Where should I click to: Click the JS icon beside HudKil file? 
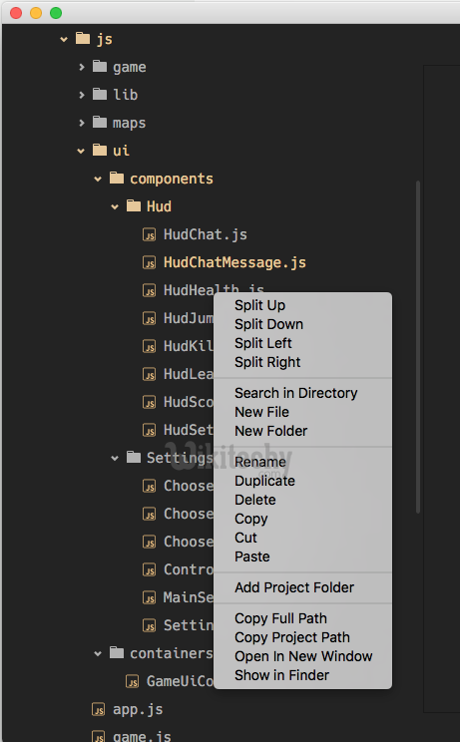149,346
